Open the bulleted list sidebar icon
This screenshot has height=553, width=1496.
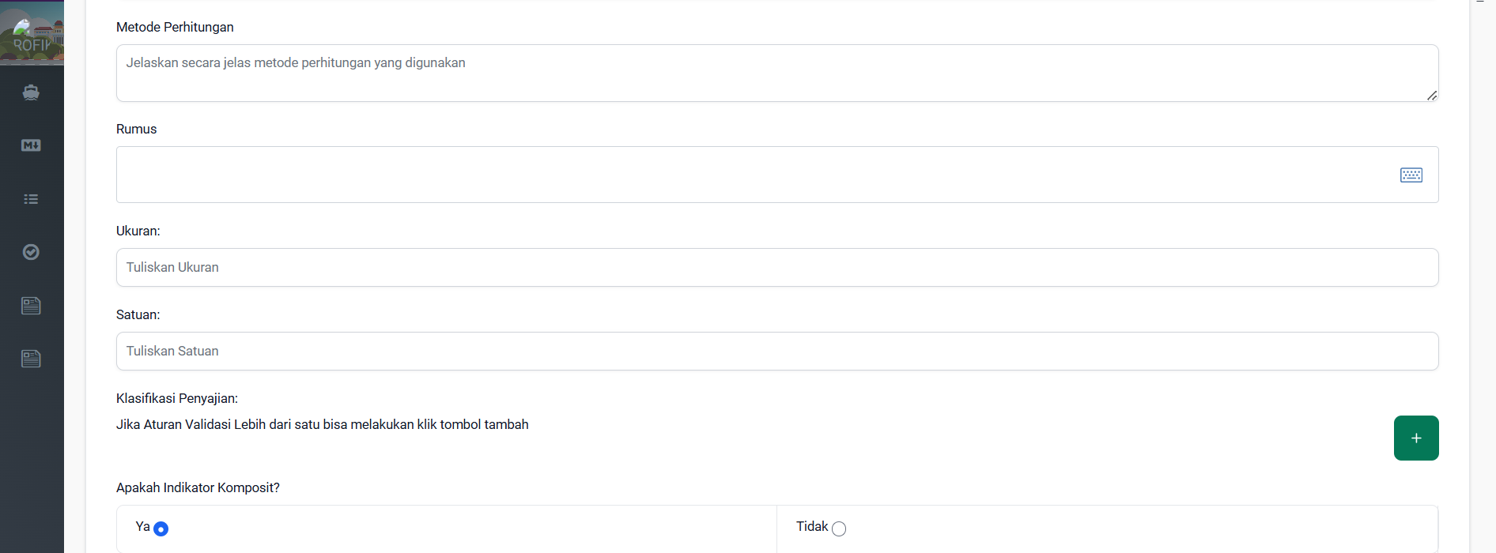[31, 199]
